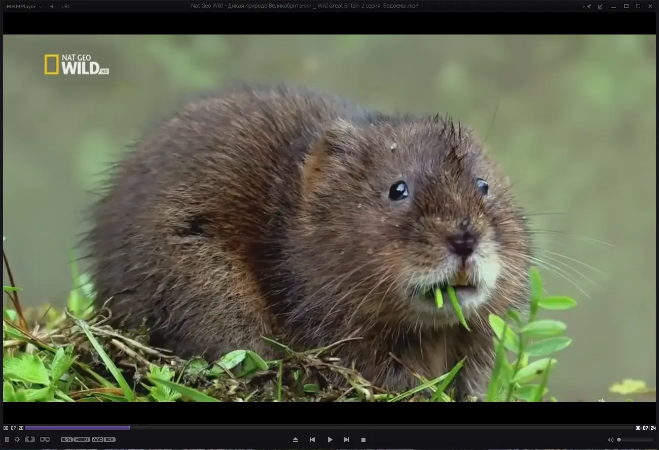The image size is (659, 450).
Task: Click the H264 codec badge
Action: pyautogui.click(x=82, y=439)
